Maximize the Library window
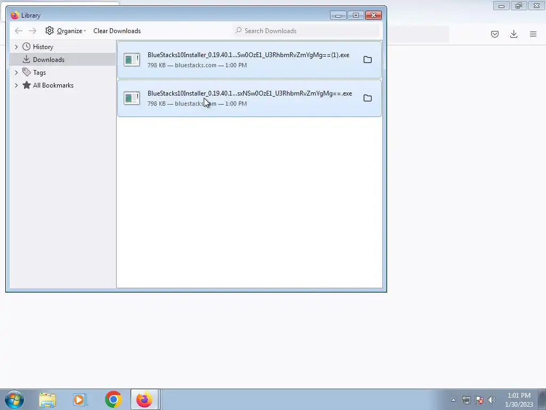The width and height of the screenshot is (546, 410). click(356, 15)
